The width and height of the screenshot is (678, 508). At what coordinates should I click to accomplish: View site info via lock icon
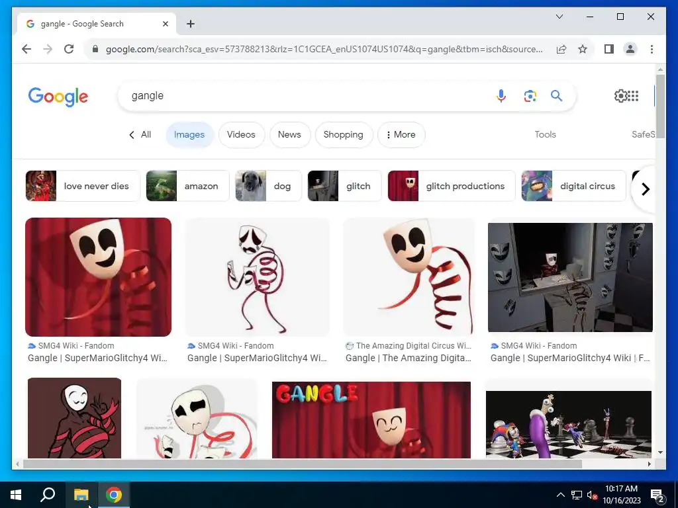(x=95, y=49)
